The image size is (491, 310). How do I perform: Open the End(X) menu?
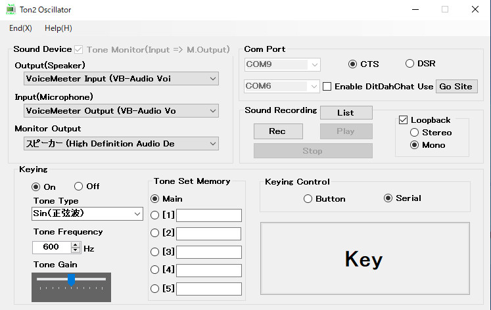(x=20, y=28)
